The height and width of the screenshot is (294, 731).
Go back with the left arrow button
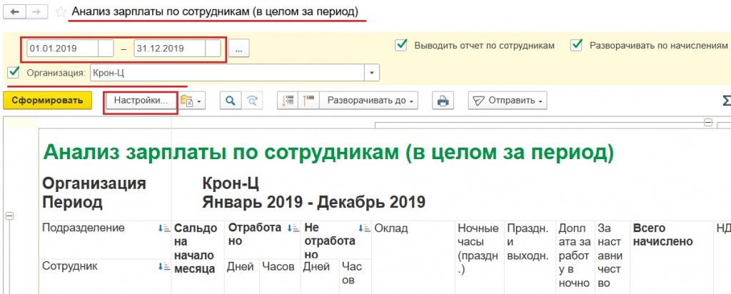point(14,12)
